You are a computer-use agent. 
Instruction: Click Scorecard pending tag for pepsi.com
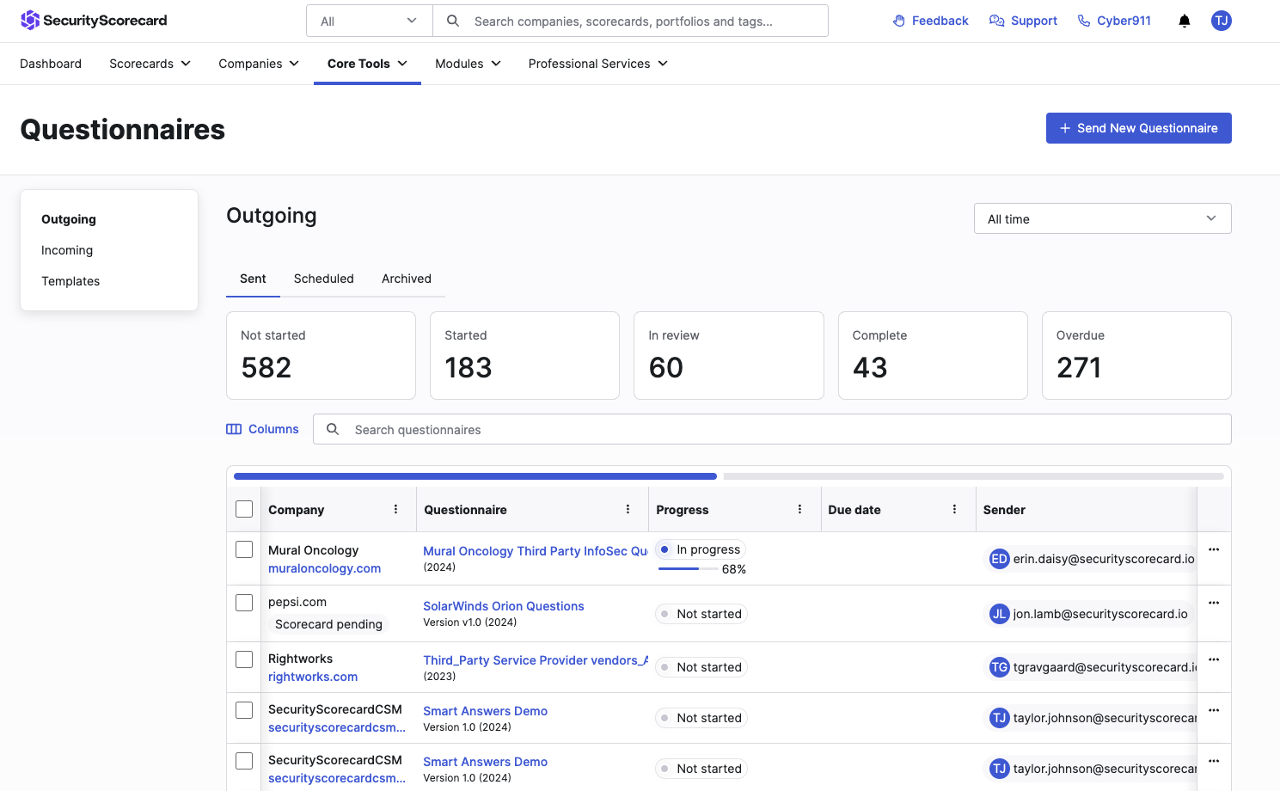328,624
